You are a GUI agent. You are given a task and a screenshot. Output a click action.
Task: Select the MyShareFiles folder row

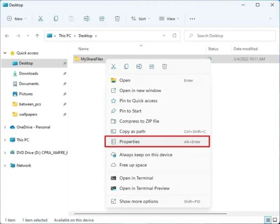(x=176, y=59)
